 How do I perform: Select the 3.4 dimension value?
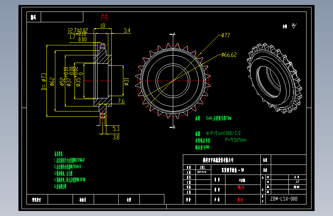tap(127, 31)
